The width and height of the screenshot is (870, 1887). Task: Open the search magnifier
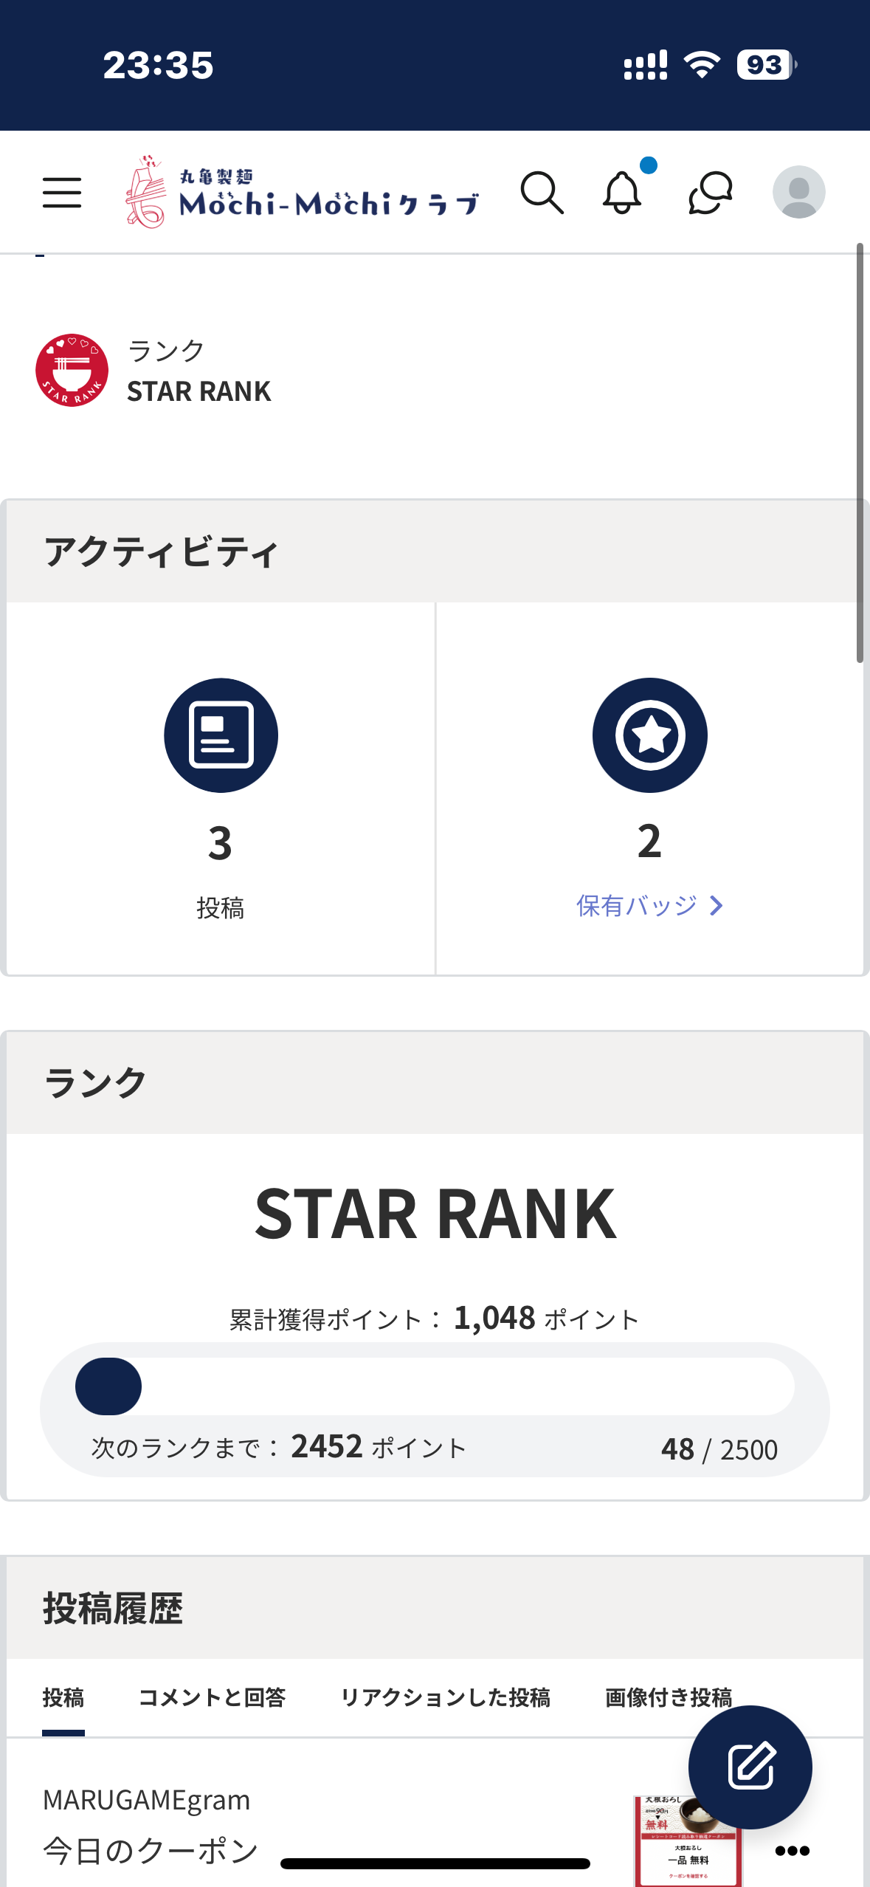coord(542,193)
